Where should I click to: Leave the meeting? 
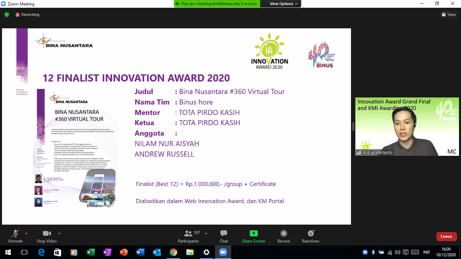tap(446, 236)
